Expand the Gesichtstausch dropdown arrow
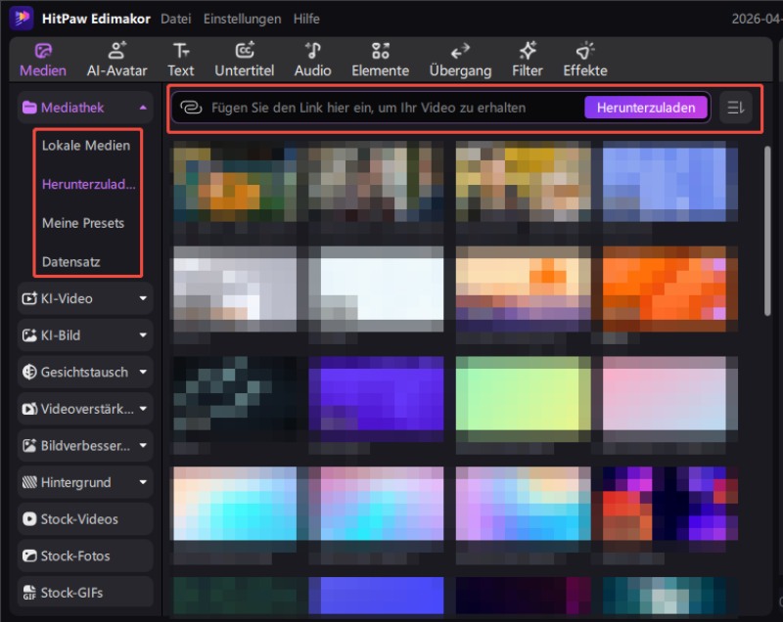The height and width of the screenshot is (622, 783). pos(143,372)
